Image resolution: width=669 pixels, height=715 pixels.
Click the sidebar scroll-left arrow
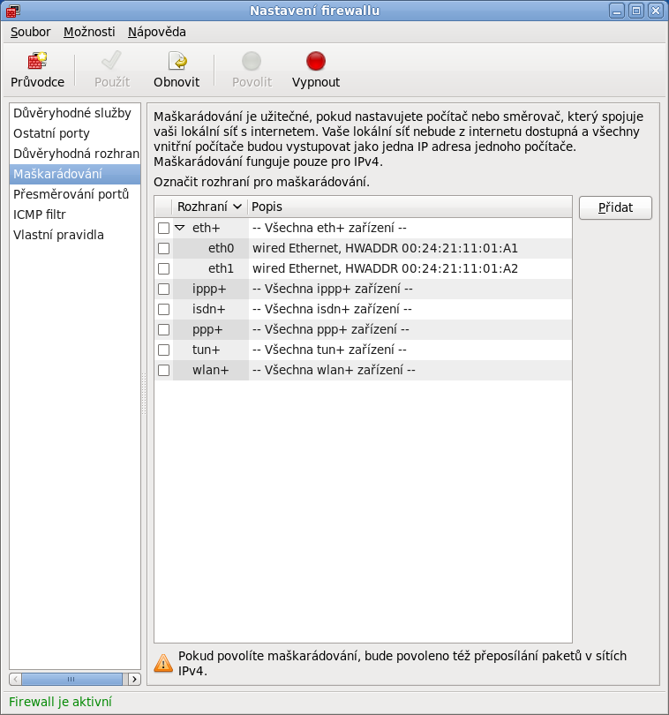(x=16, y=680)
